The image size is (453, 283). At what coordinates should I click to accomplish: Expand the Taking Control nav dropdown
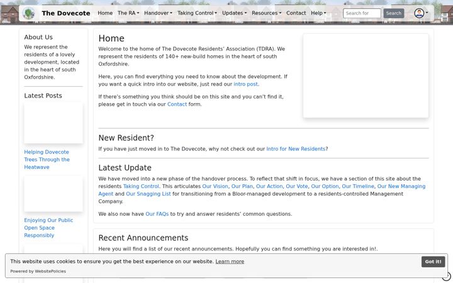197,13
